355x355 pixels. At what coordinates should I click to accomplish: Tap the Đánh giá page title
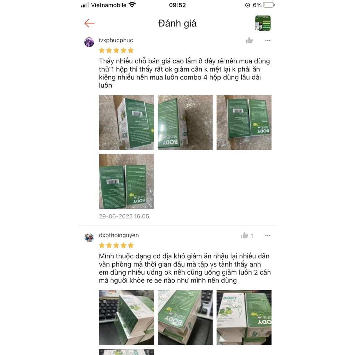177,23
